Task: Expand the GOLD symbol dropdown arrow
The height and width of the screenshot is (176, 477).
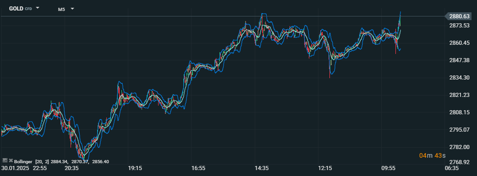Action: tap(38, 8)
